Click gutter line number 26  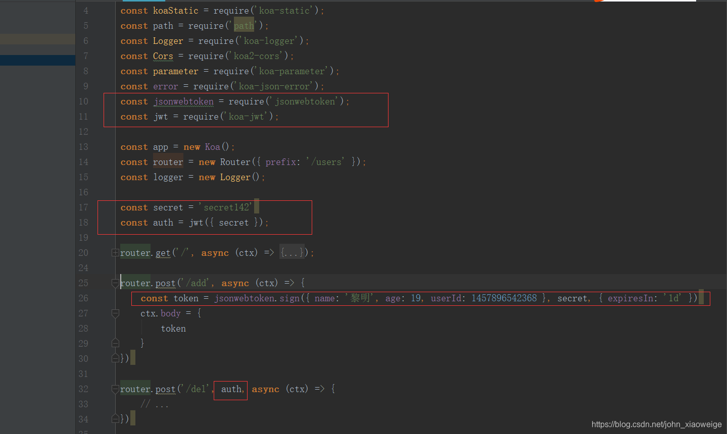pos(83,298)
